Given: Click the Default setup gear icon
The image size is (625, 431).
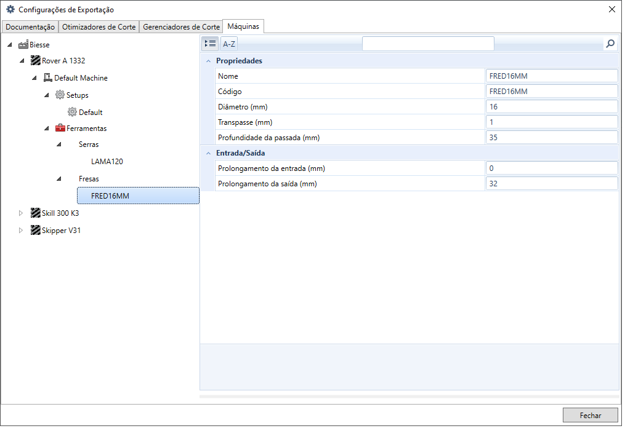Looking at the screenshot, I should click(72, 112).
